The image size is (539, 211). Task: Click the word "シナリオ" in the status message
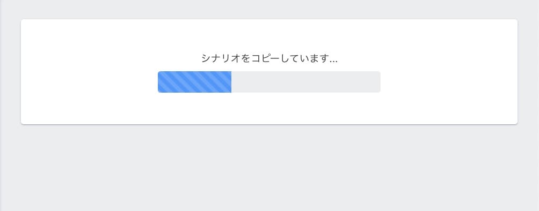click(221, 59)
